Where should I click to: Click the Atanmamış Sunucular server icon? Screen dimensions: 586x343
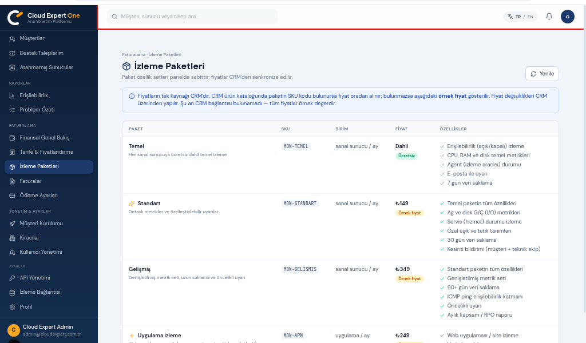(12, 67)
